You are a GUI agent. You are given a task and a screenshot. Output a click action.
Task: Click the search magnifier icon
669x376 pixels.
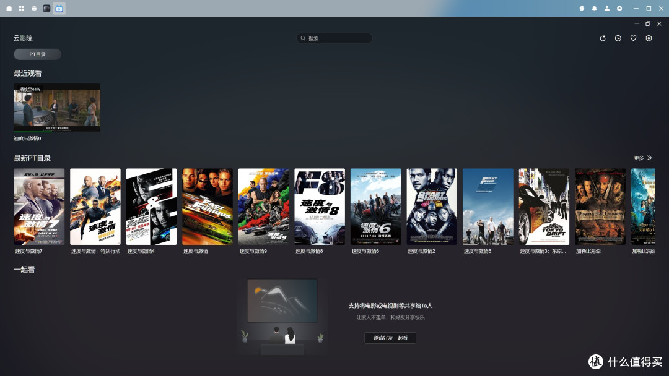tap(303, 38)
